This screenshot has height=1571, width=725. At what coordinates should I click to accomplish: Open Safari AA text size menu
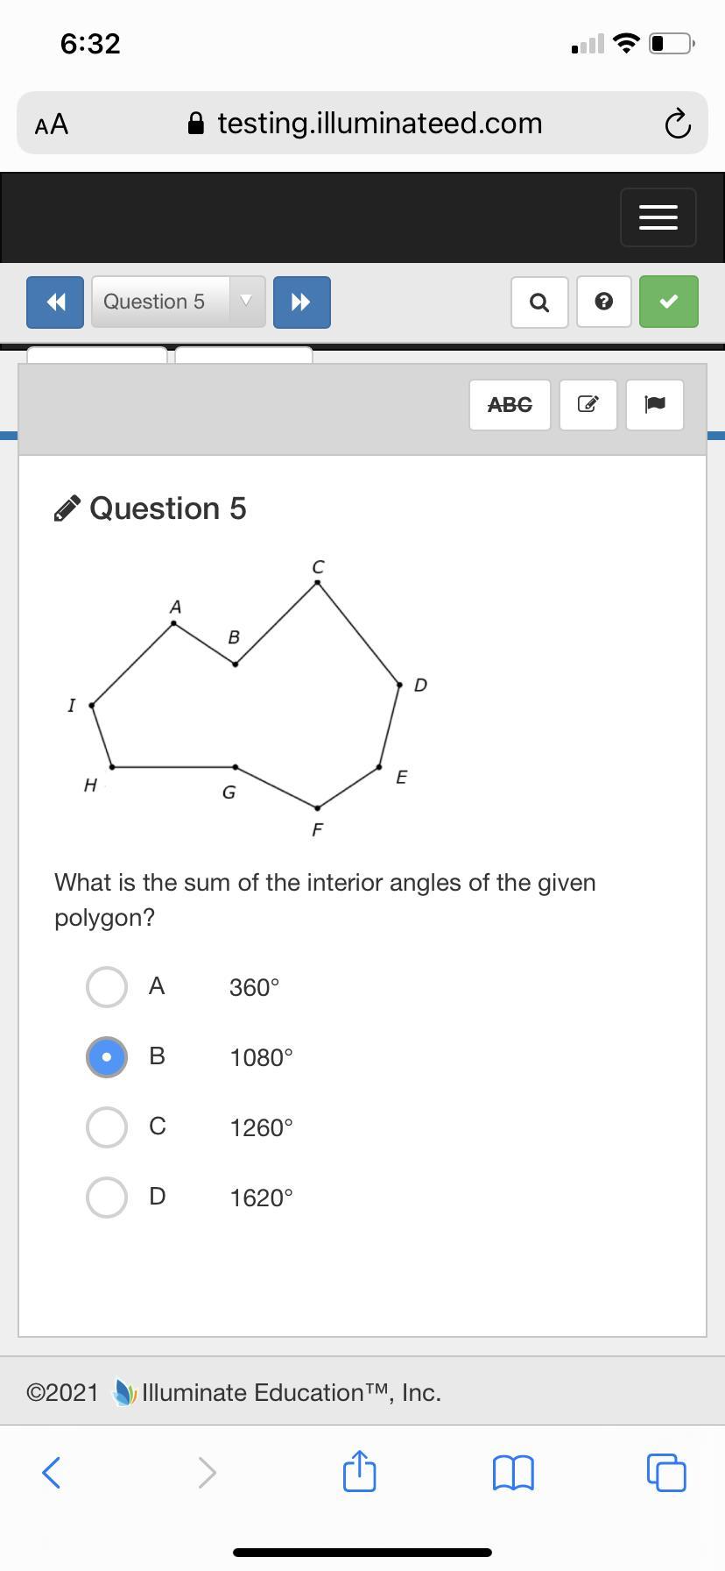click(x=52, y=124)
